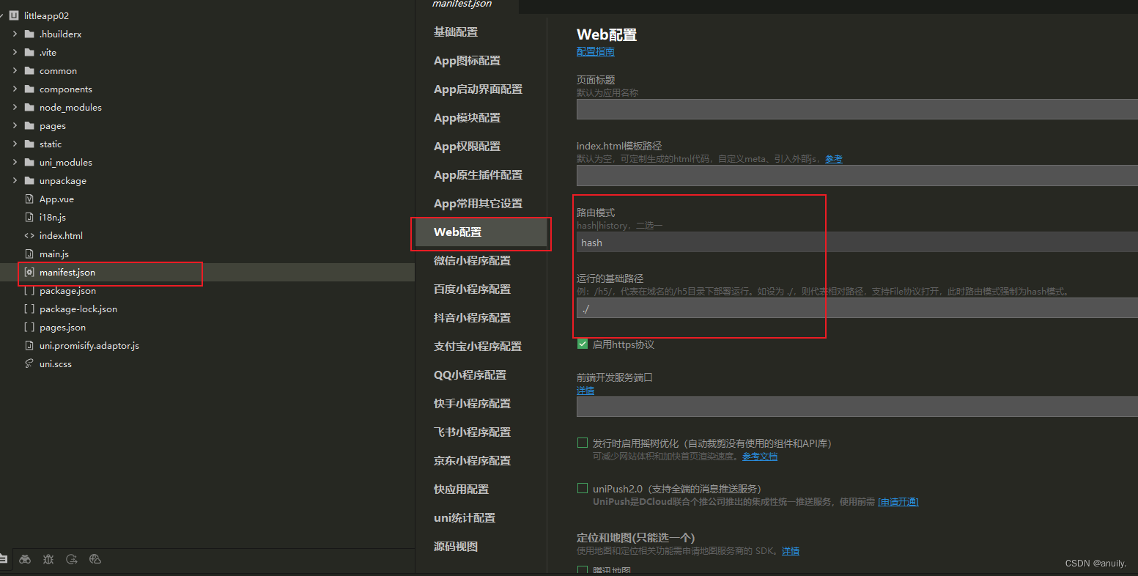Screen dimensions: 1138x576
Task: Expand the node_modules folder
Action: 13,107
